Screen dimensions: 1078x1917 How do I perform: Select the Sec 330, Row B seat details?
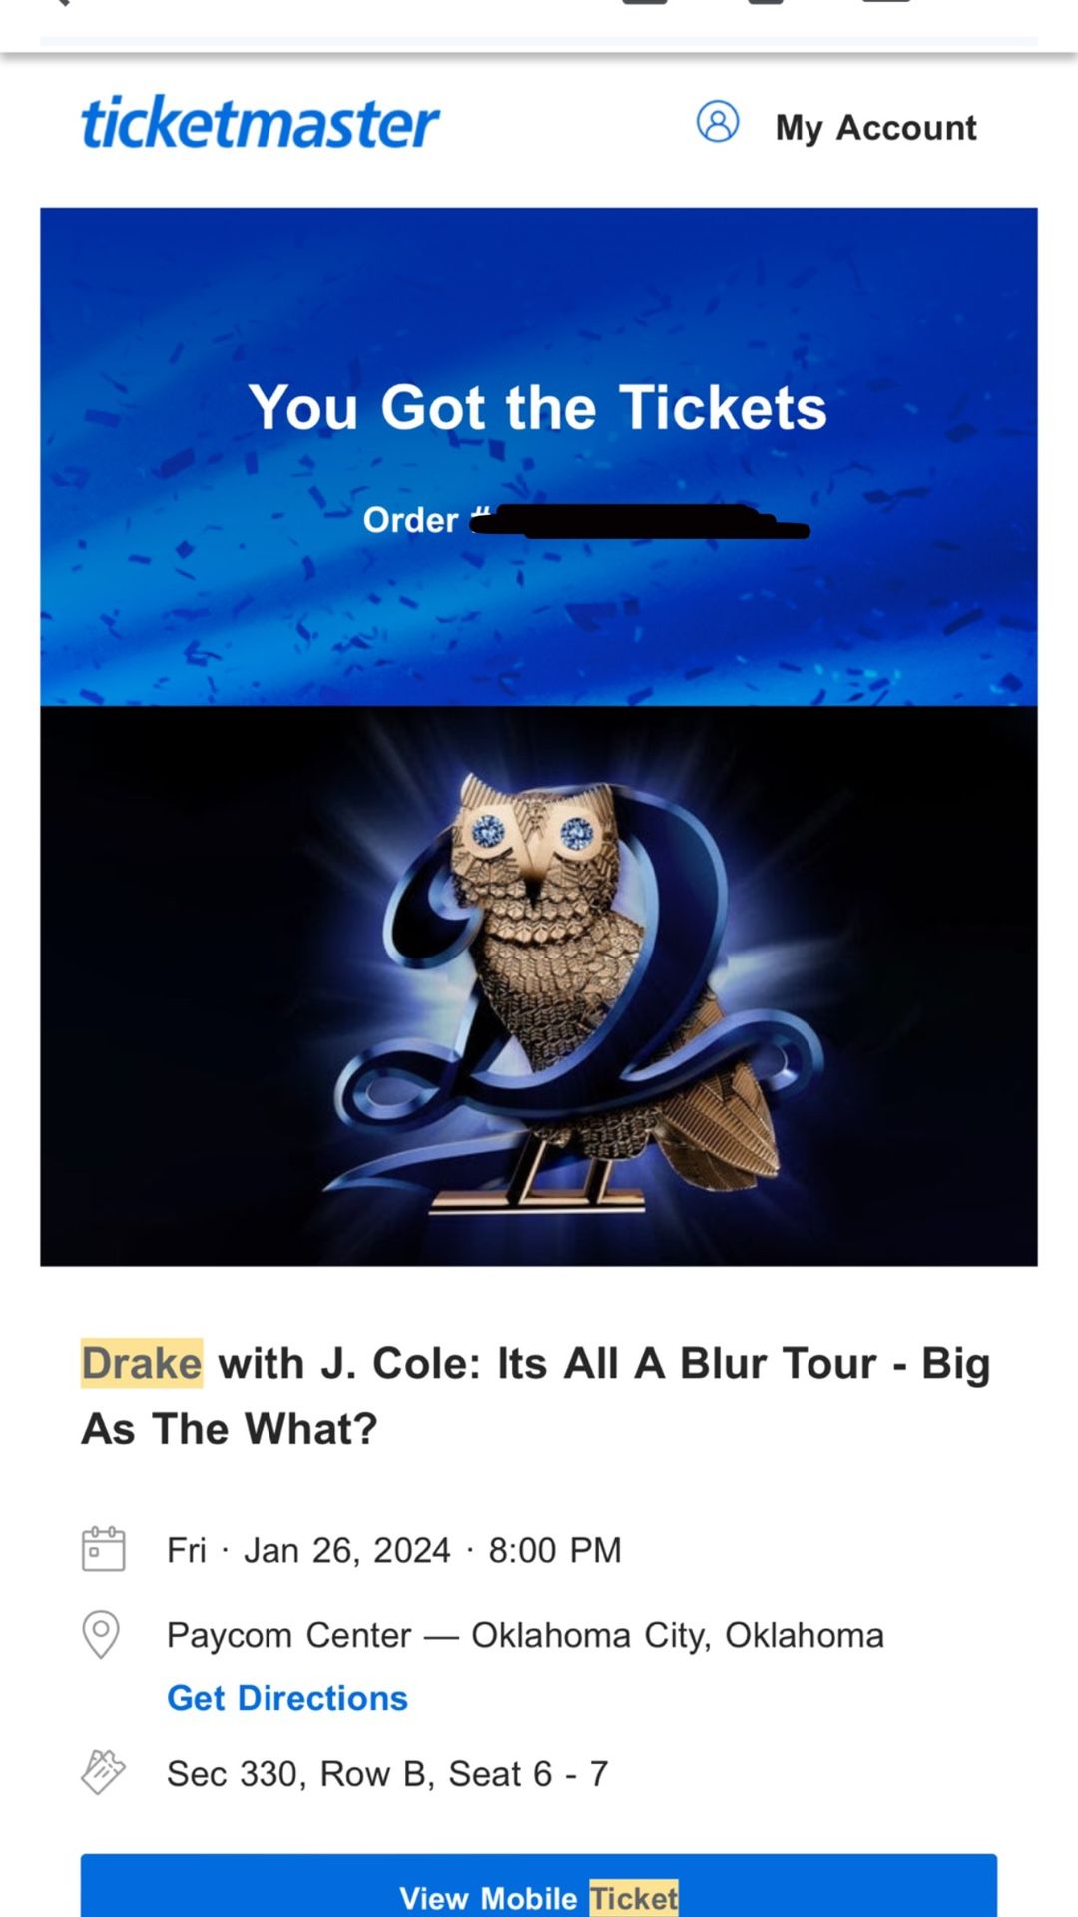[387, 1774]
